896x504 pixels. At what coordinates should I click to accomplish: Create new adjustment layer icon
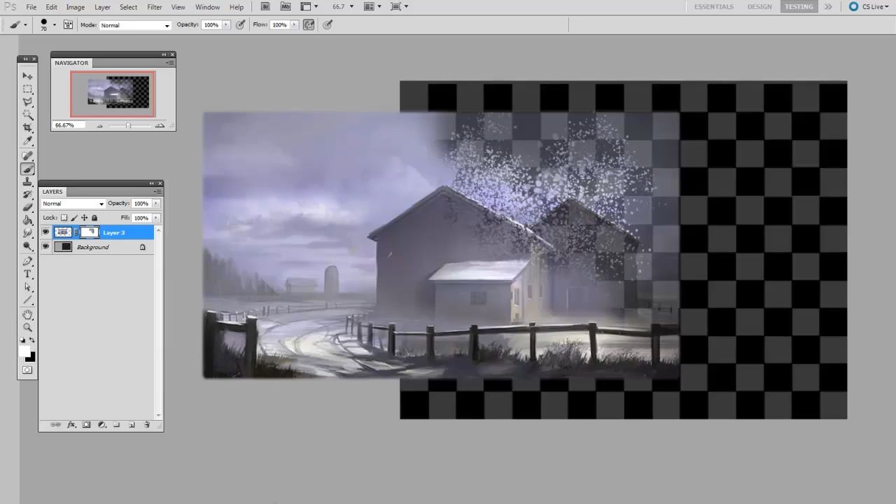pos(101,424)
